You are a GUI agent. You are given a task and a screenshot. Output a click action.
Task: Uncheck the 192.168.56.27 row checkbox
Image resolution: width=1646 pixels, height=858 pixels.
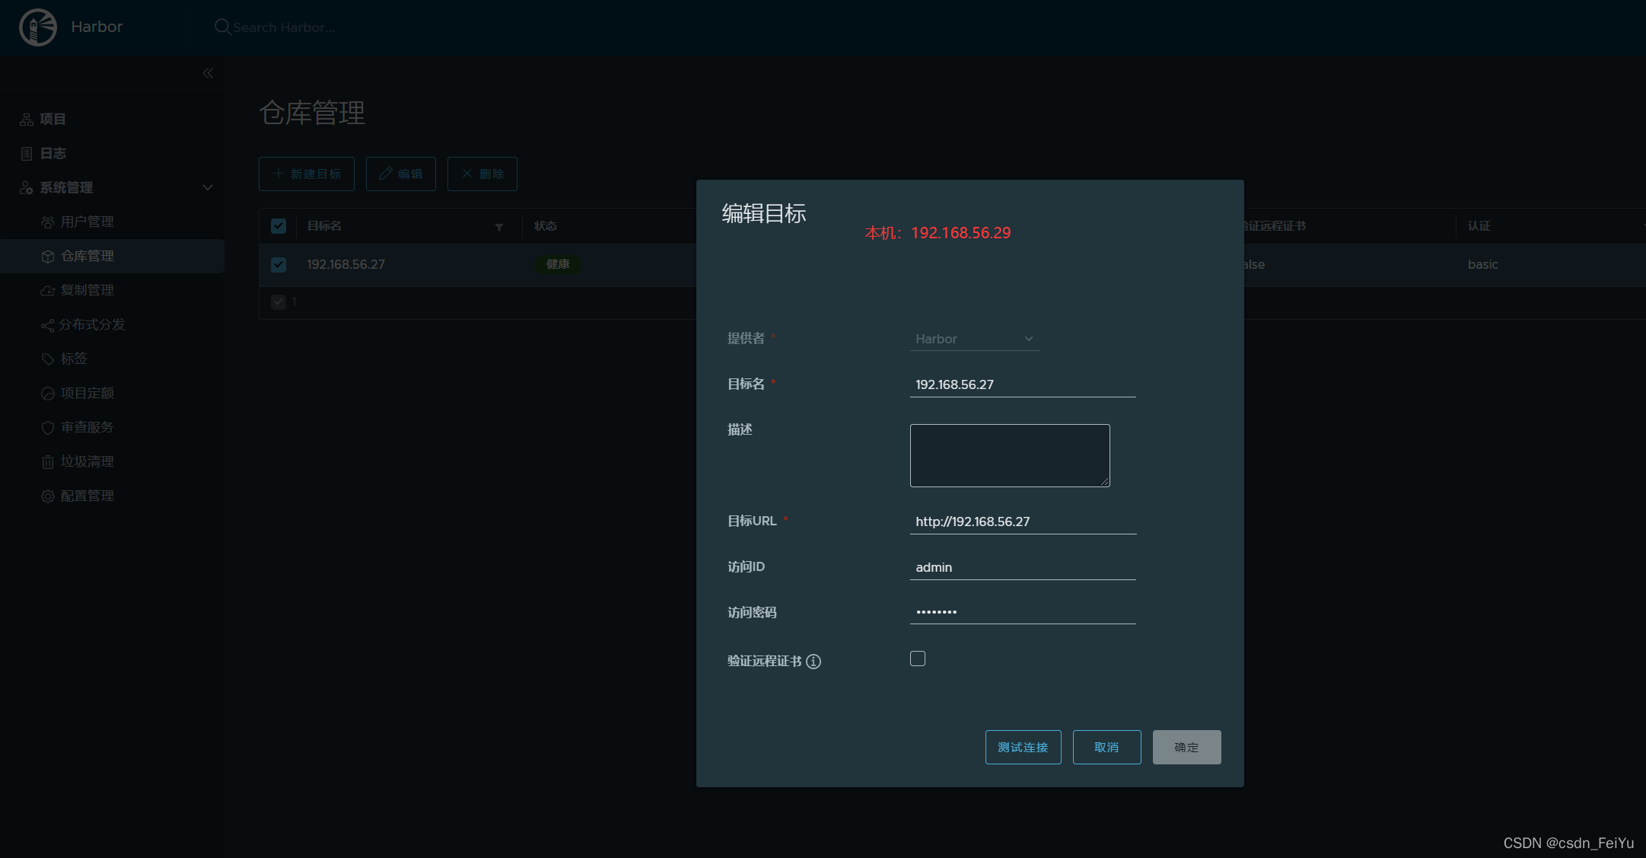coord(279,264)
